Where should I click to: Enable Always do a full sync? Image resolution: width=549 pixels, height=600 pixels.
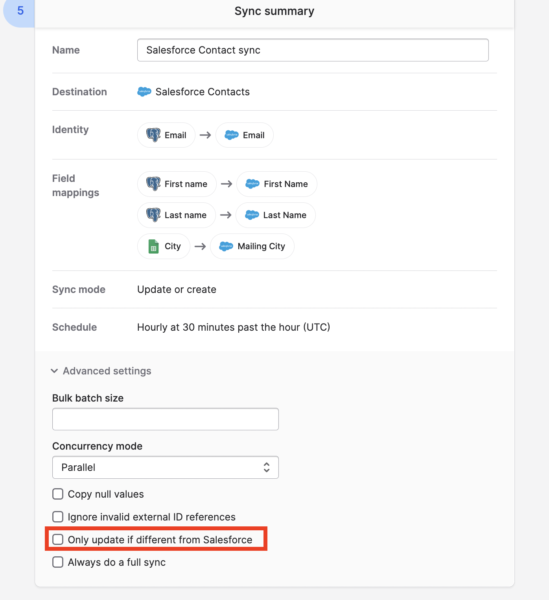(58, 562)
